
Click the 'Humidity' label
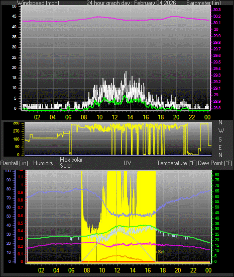click(x=43, y=163)
